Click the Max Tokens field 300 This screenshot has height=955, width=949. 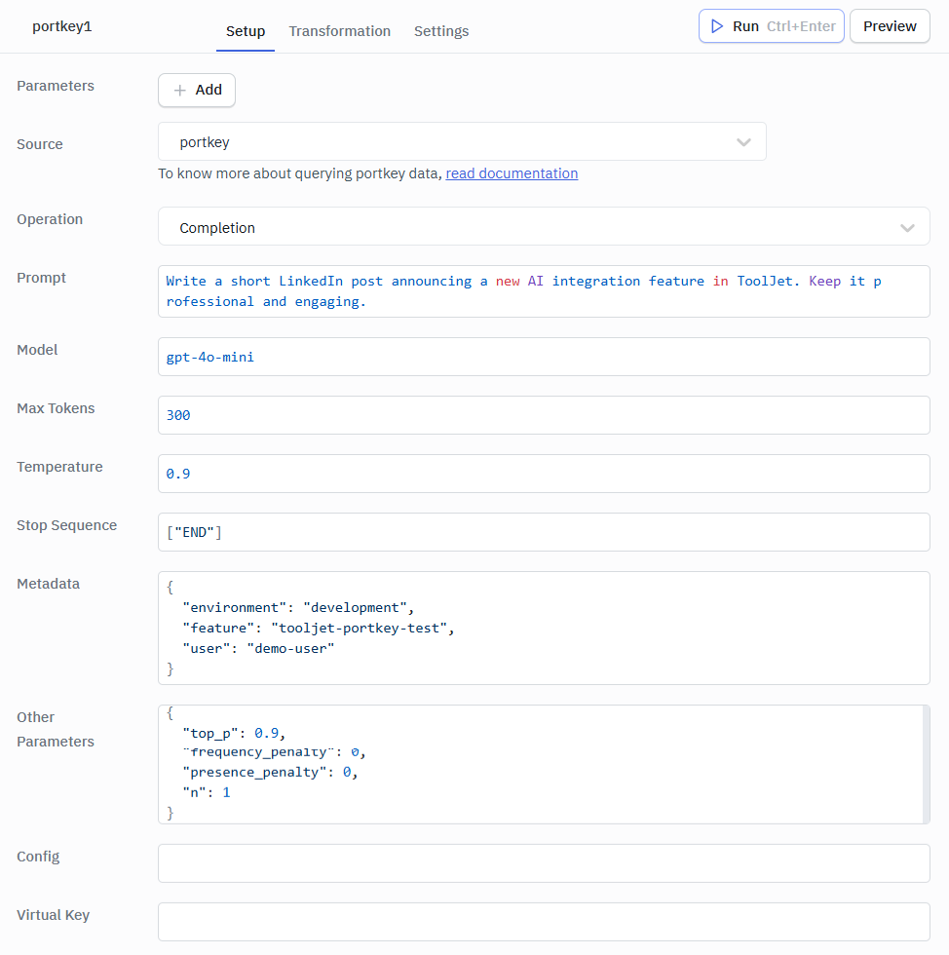[x=544, y=415]
